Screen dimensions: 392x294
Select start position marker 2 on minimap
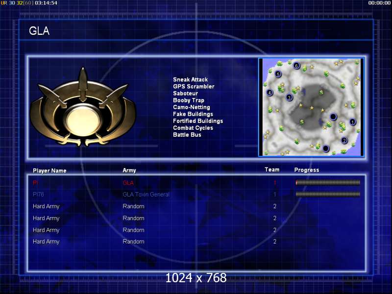point(344,140)
